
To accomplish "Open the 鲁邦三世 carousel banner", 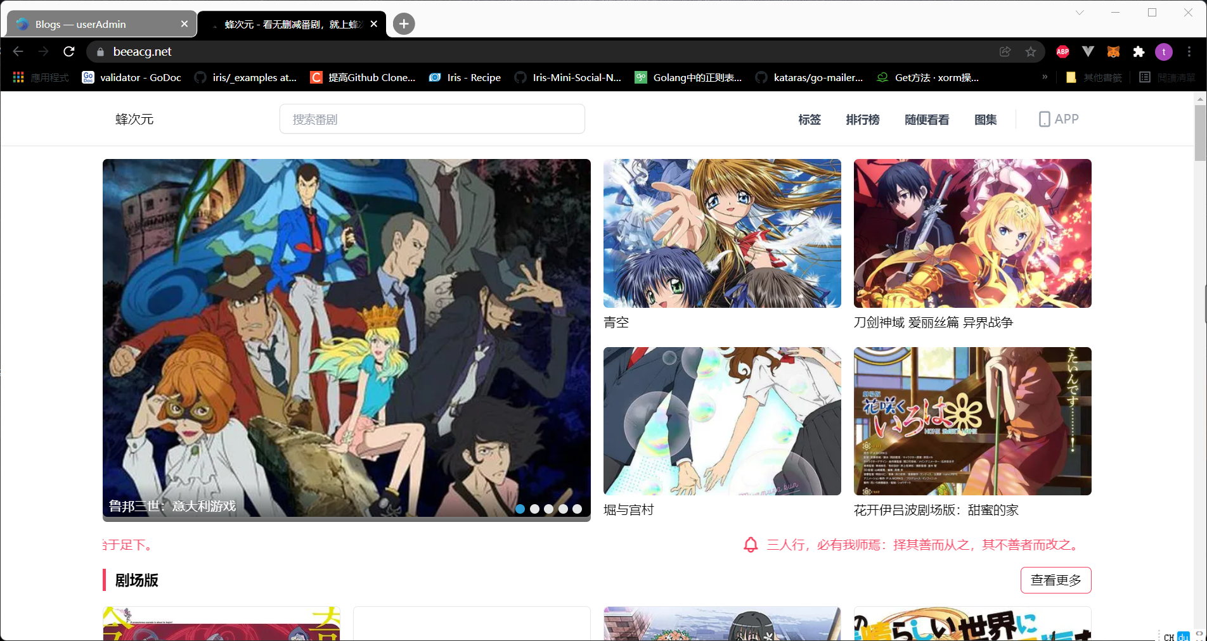I will tap(347, 340).
